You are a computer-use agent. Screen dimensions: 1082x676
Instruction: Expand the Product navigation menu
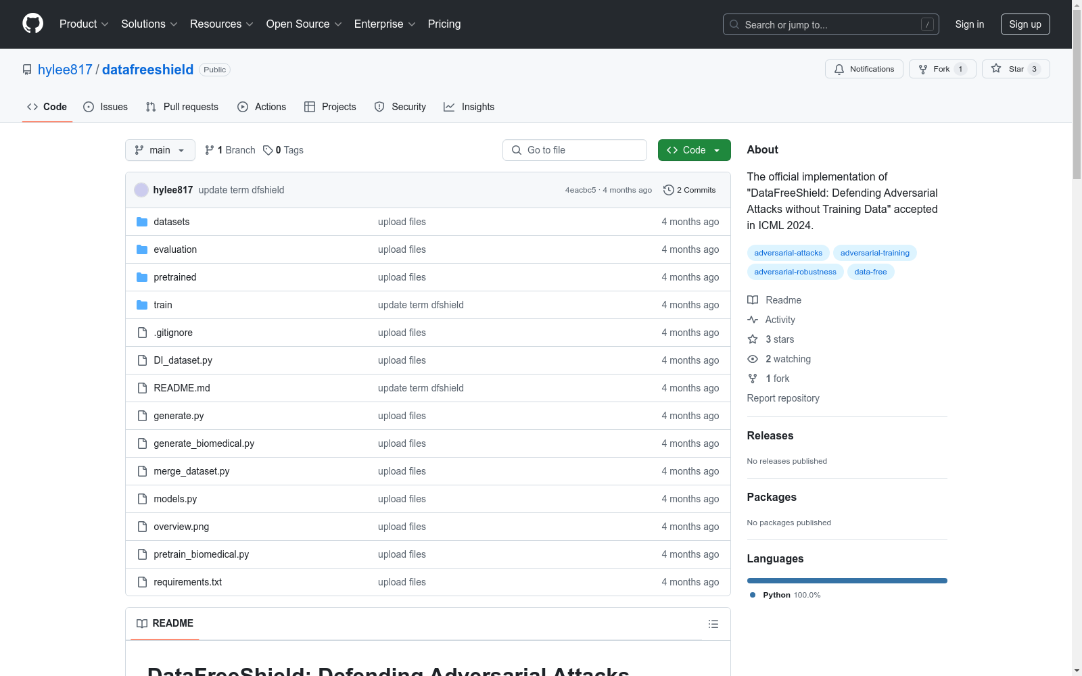tap(84, 24)
